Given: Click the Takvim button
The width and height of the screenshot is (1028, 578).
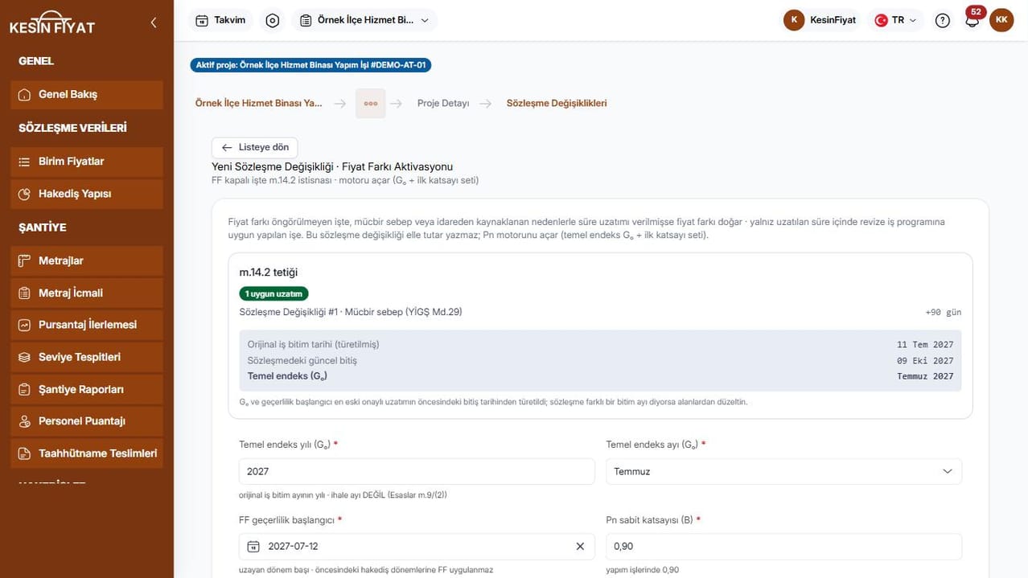Looking at the screenshot, I should point(221,20).
